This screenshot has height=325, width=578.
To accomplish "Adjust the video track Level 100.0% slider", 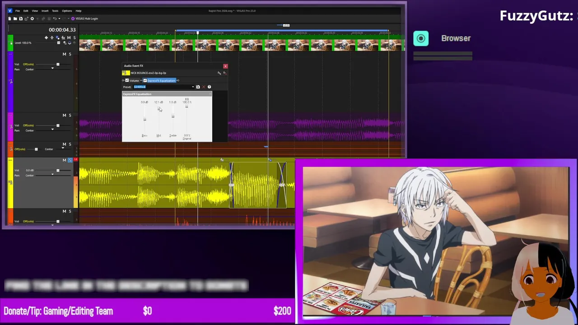I will tap(59, 43).
